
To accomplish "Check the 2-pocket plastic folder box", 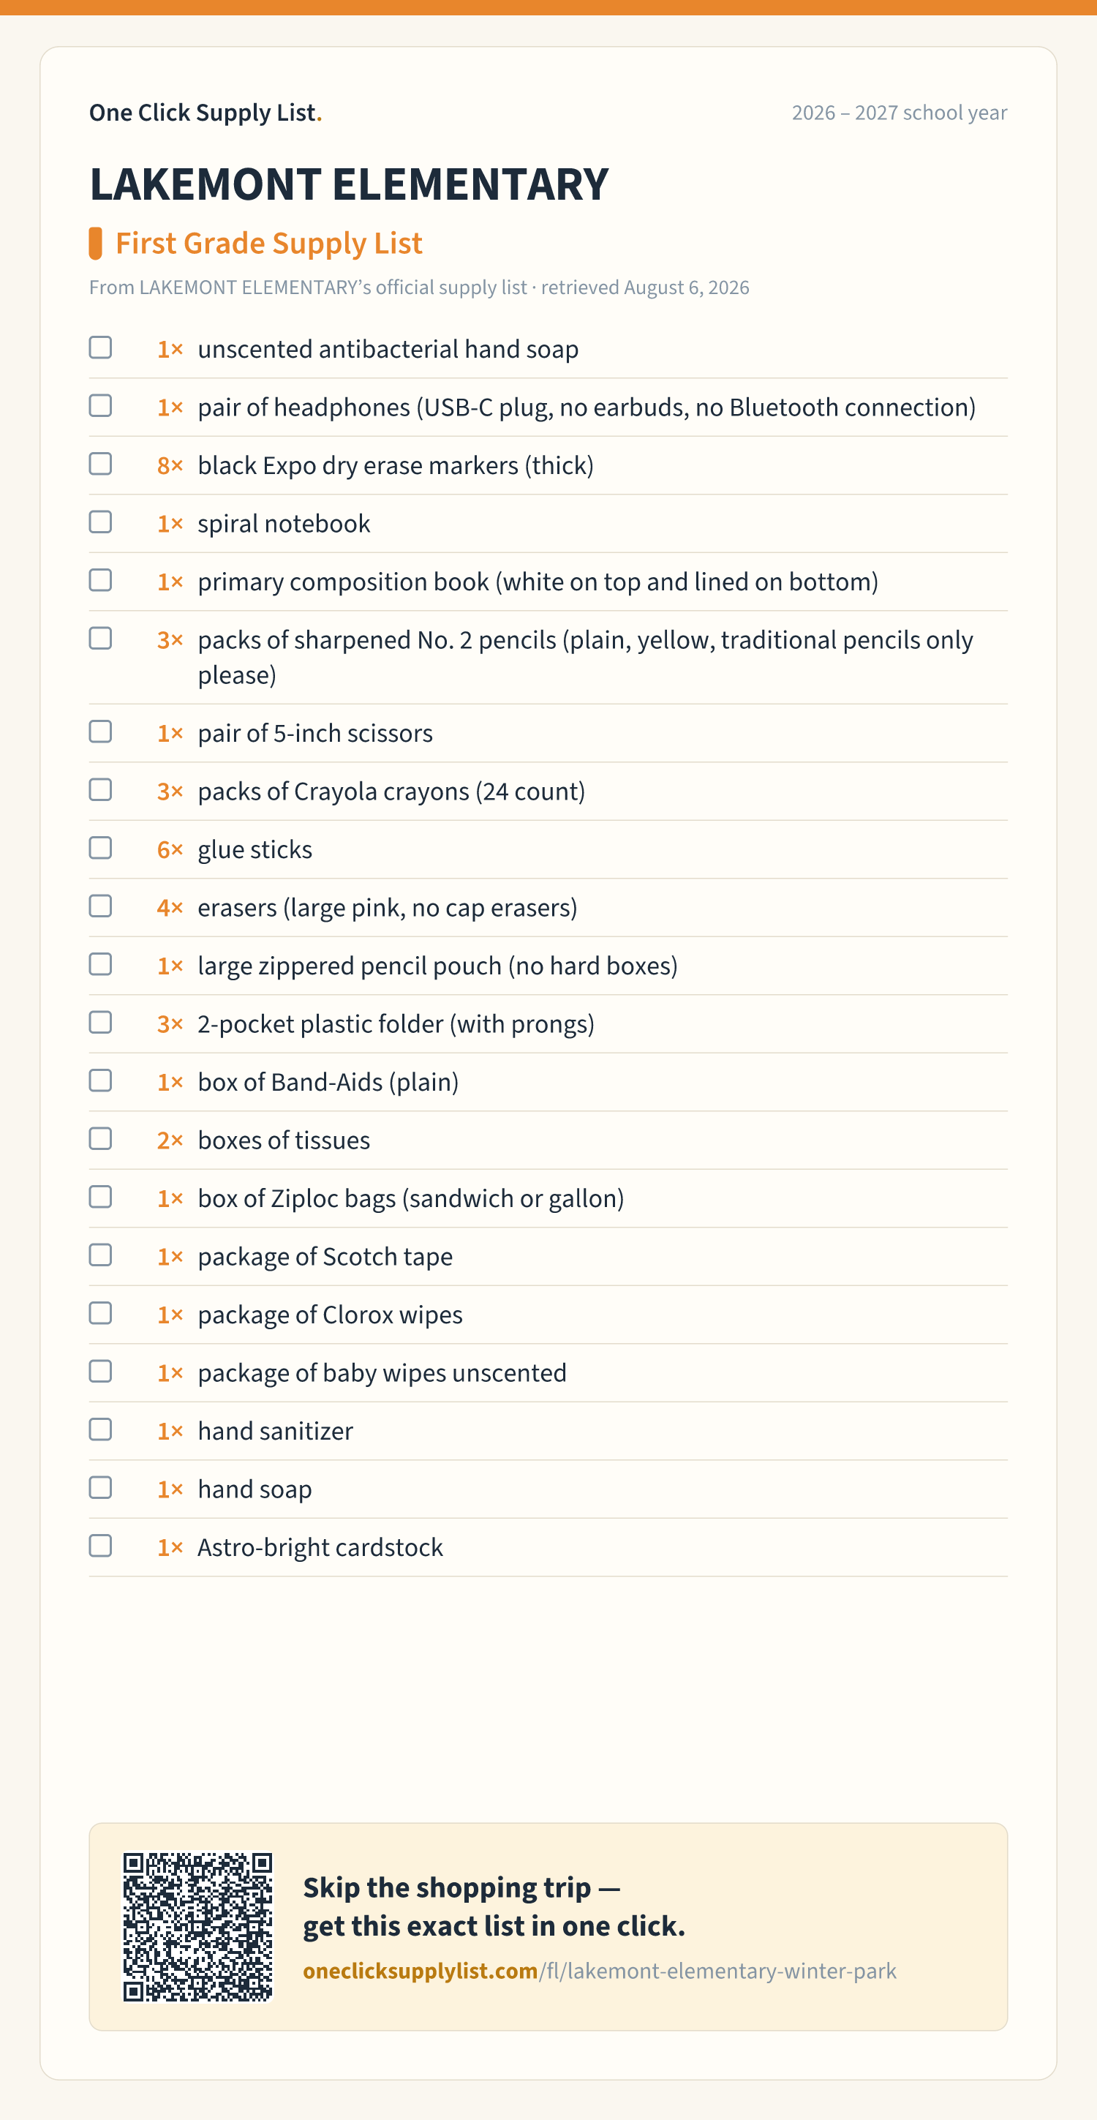I will pyautogui.click(x=100, y=1022).
